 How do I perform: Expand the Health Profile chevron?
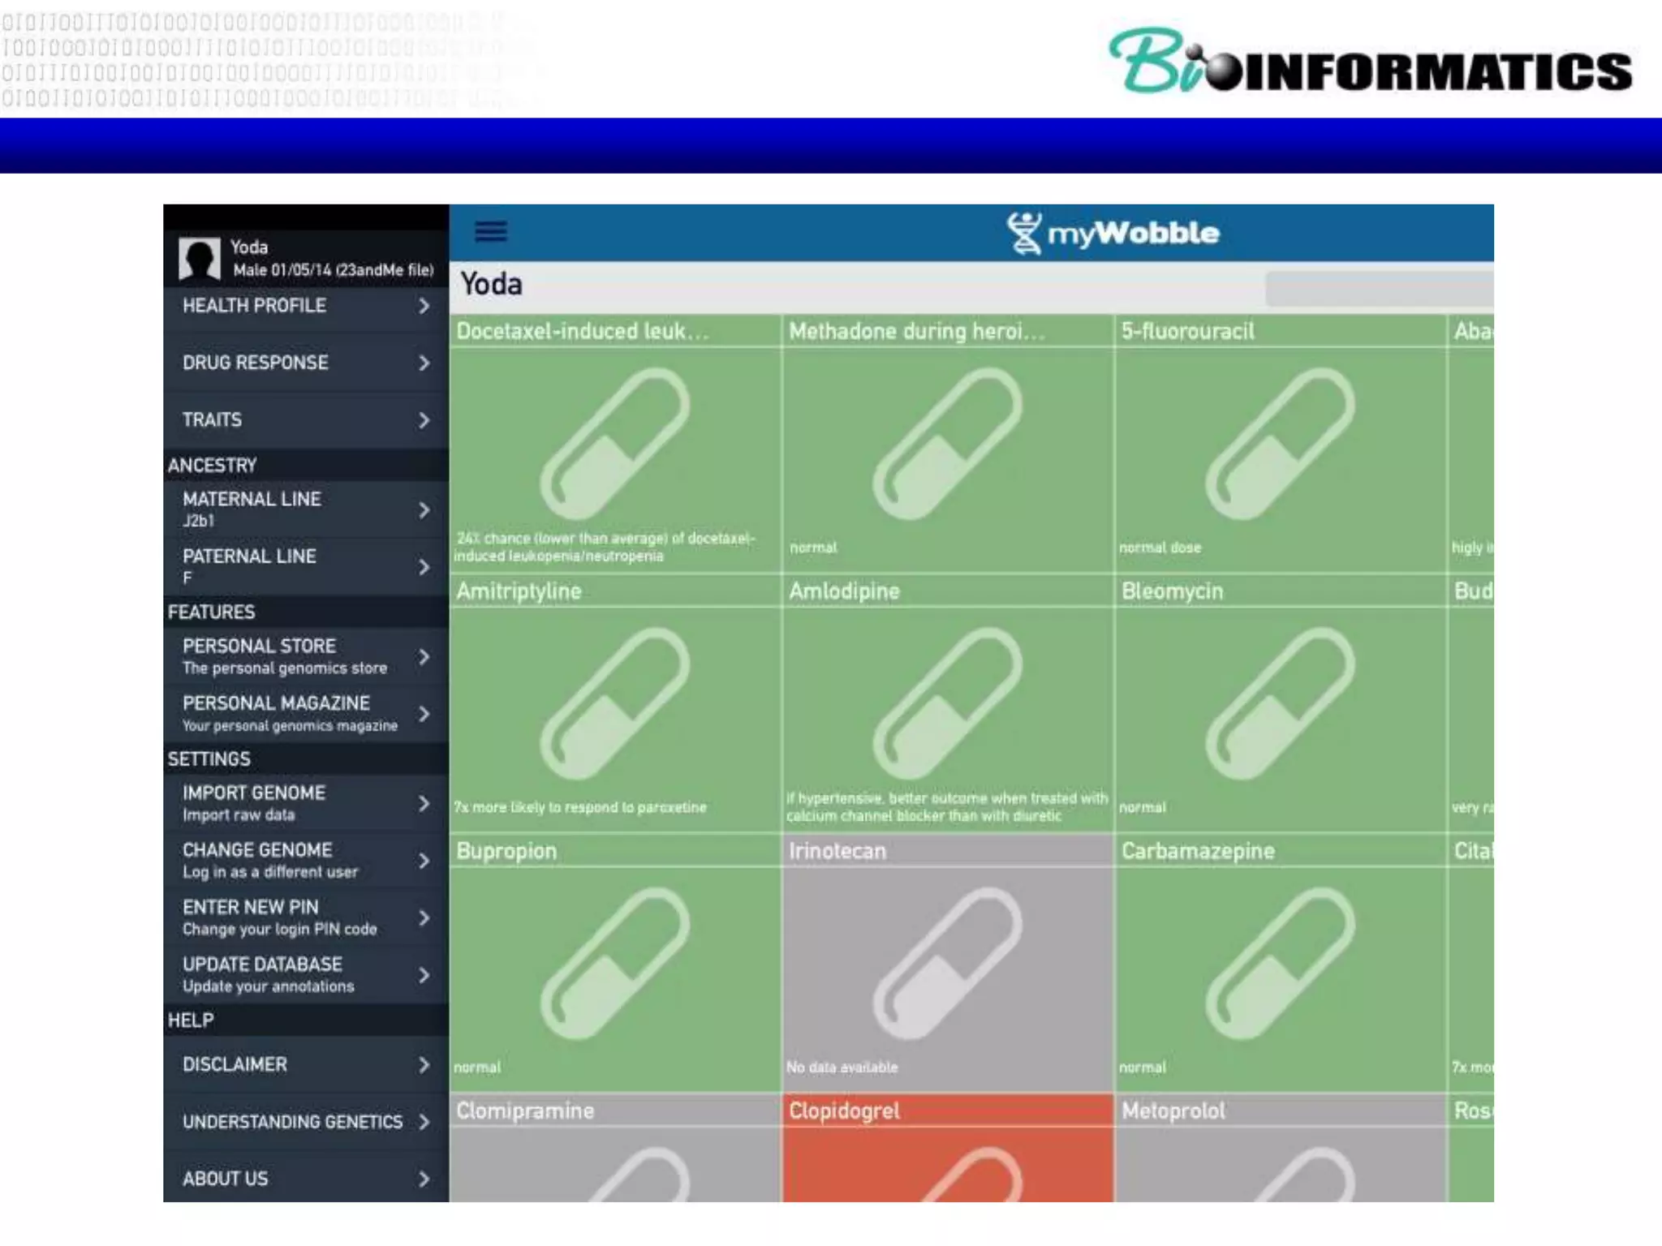coord(424,306)
